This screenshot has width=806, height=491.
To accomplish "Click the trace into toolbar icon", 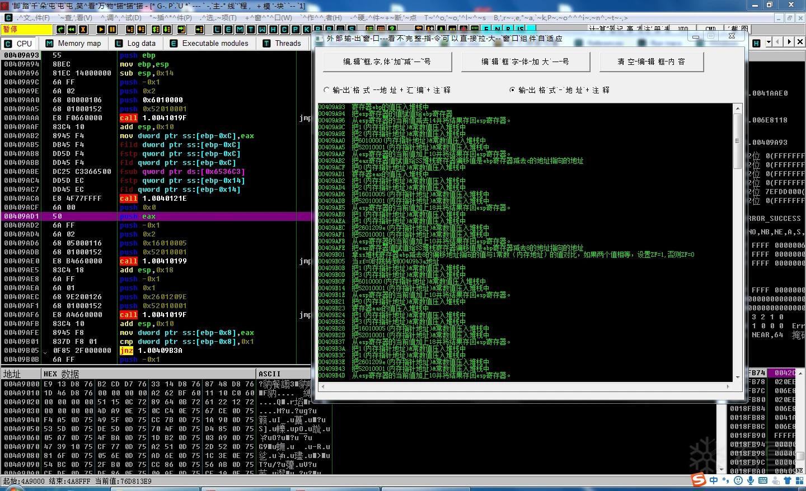I will click(156, 29).
